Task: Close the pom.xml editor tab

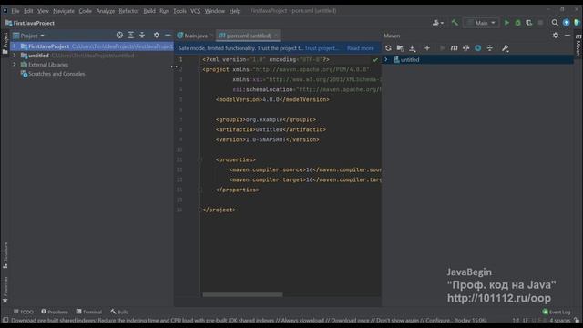Action: pos(276,36)
